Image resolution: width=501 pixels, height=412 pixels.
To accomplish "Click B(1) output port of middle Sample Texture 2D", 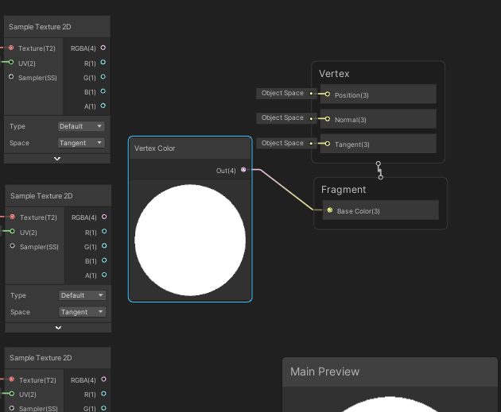I will [x=104, y=260].
